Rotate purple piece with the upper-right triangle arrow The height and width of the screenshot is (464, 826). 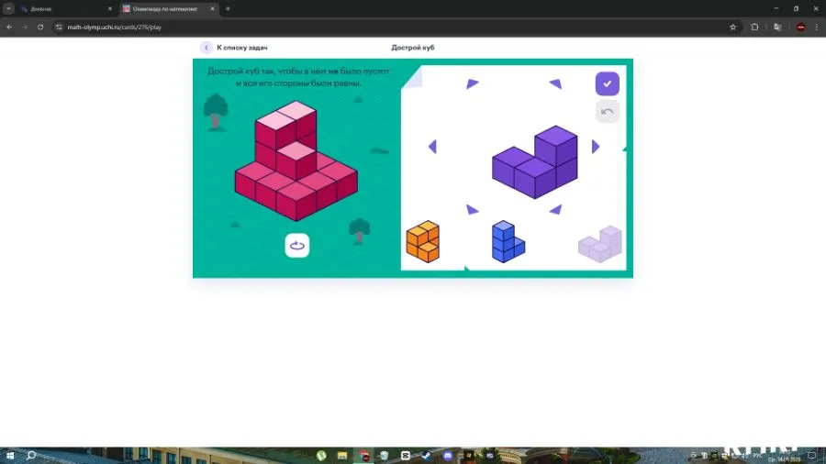coord(556,83)
